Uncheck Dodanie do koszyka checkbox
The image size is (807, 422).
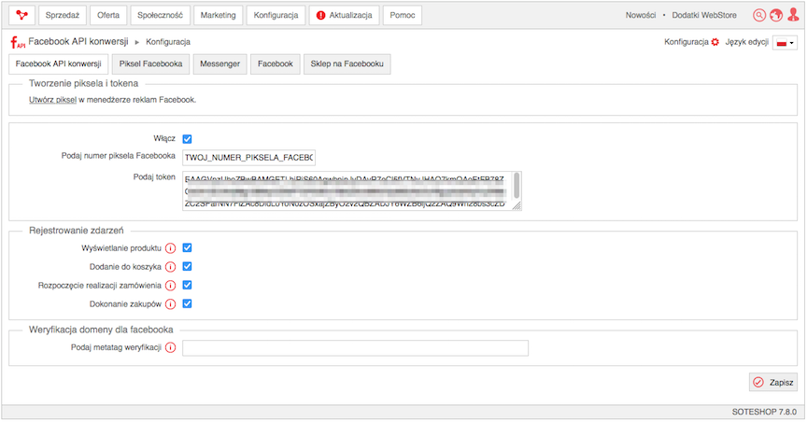pos(188,267)
